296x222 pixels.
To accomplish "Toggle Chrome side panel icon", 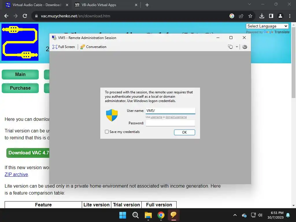I will point(271,16).
